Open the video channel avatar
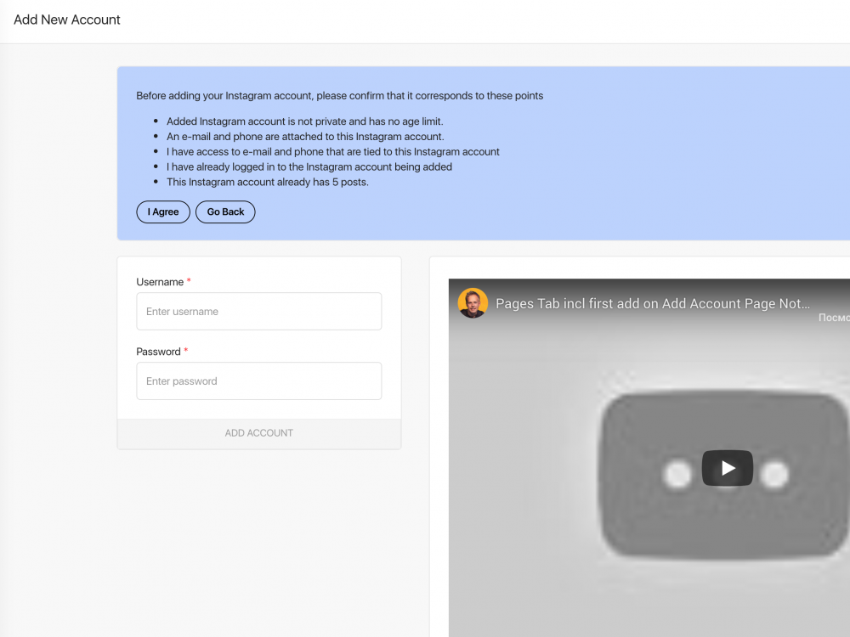 (x=473, y=303)
